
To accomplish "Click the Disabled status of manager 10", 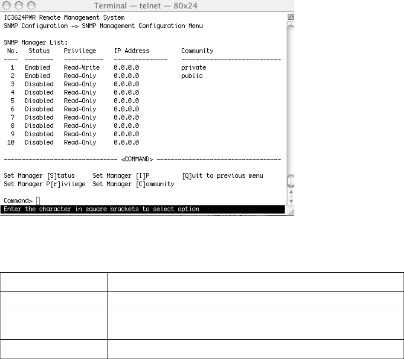I will [x=39, y=142].
